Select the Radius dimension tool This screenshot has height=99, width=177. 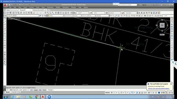click(x=122, y=16)
